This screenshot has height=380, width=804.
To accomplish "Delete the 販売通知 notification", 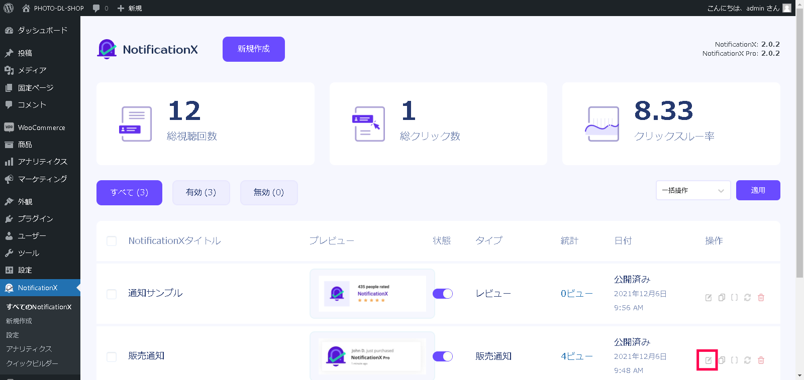I will pyautogui.click(x=761, y=360).
